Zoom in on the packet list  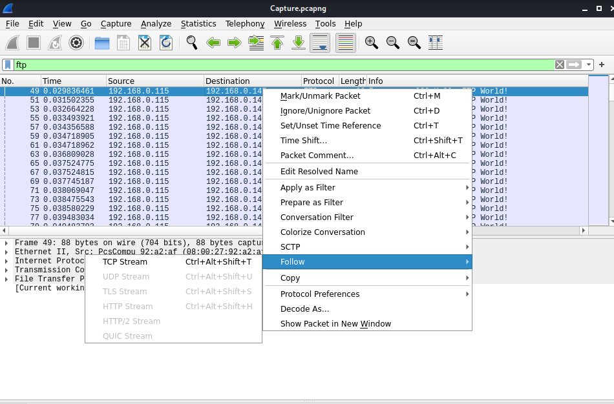click(371, 43)
